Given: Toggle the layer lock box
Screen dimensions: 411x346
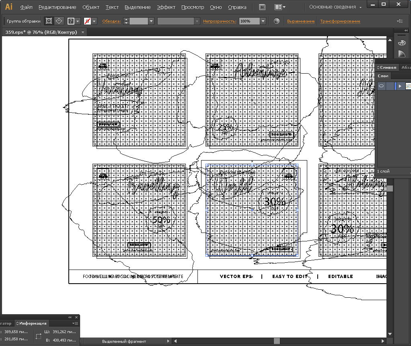Looking at the screenshot, I should [390, 86].
